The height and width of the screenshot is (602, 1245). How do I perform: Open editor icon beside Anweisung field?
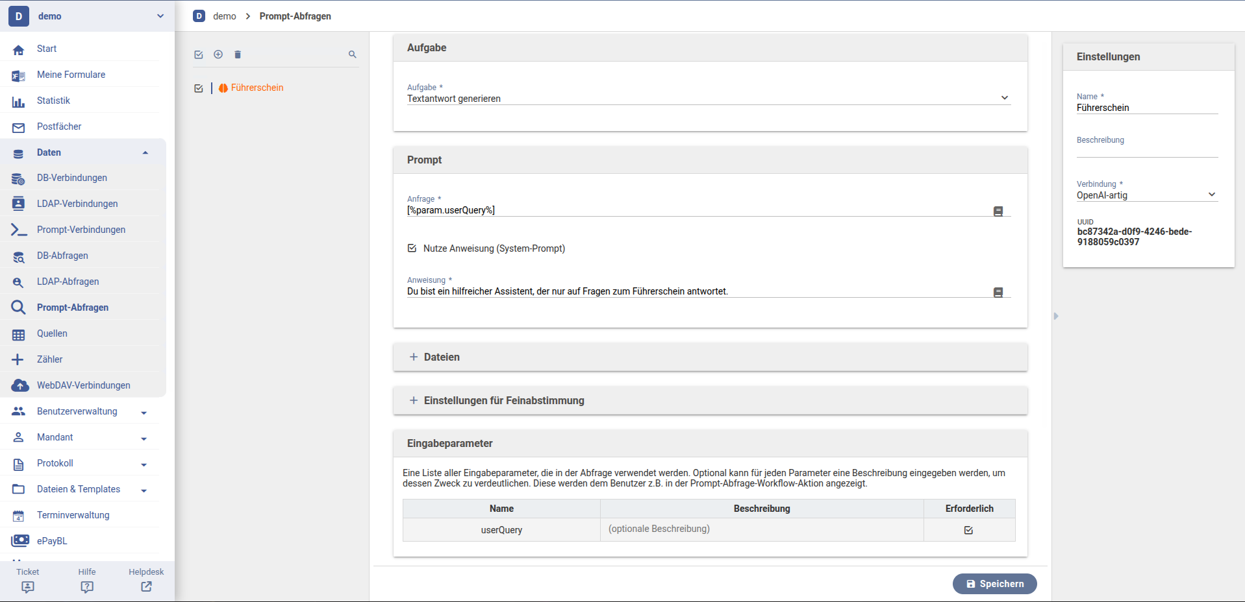point(998,293)
